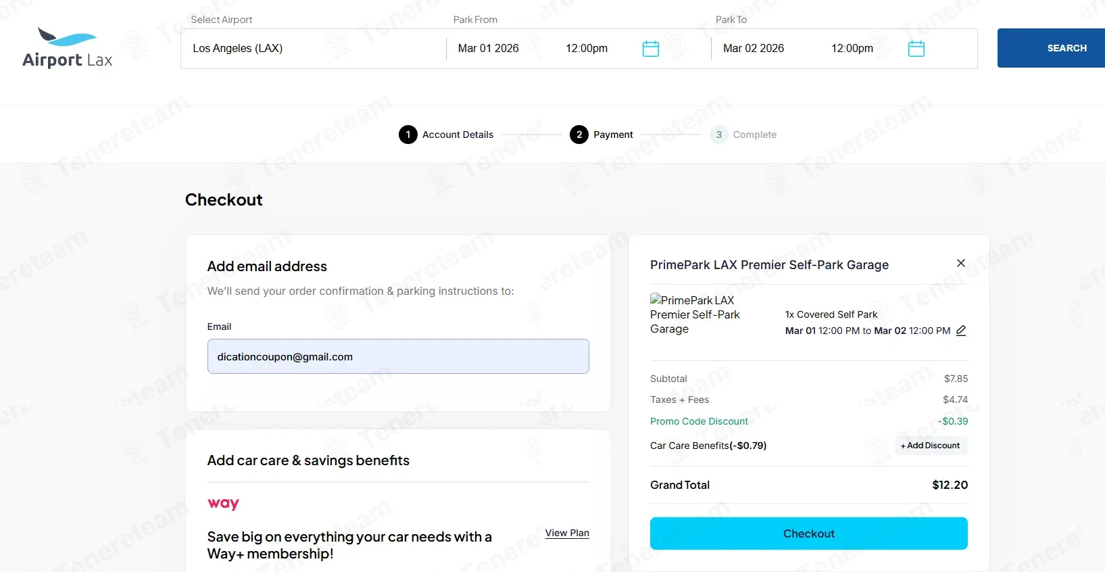
Task: Click the cyan Checkout button
Action: click(809, 533)
